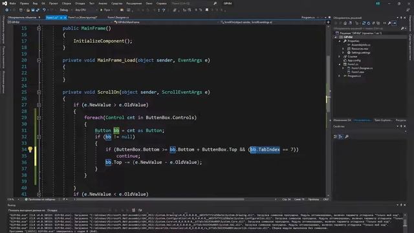Click the Sync with Active Document icon
The height and width of the screenshot is (233, 414).
[x=364, y=23]
